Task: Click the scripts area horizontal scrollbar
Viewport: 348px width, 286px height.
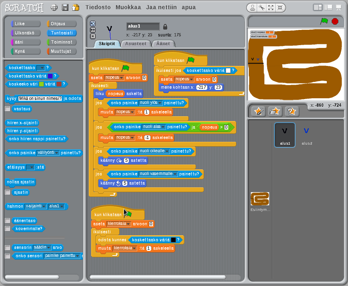Action: [x=157, y=277]
